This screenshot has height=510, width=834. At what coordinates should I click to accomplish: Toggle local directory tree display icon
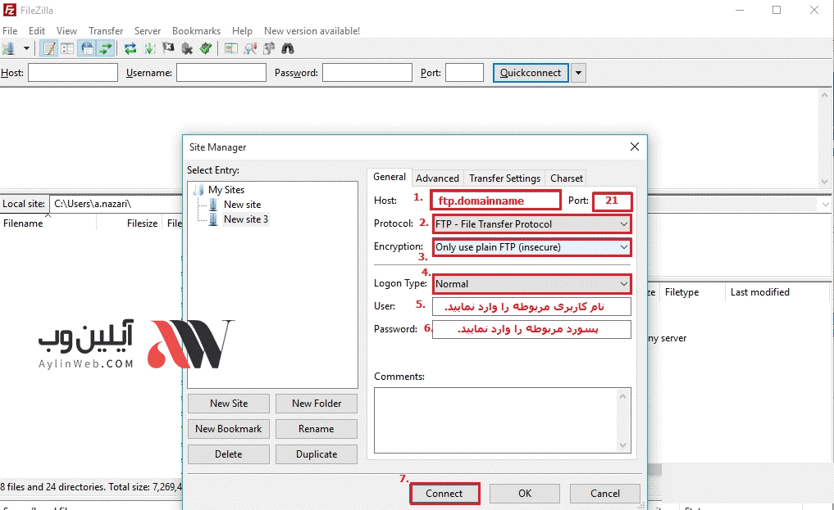[x=67, y=49]
